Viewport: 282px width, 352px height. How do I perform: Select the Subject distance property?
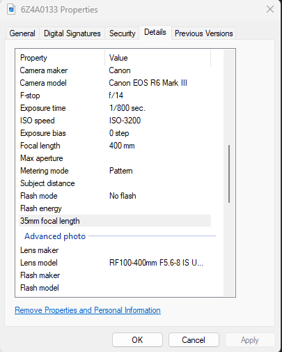coord(47,183)
